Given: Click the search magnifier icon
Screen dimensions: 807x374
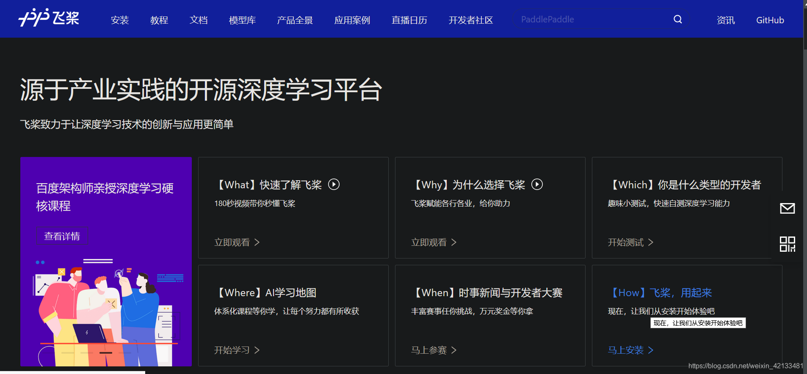Looking at the screenshot, I should (677, 19).
